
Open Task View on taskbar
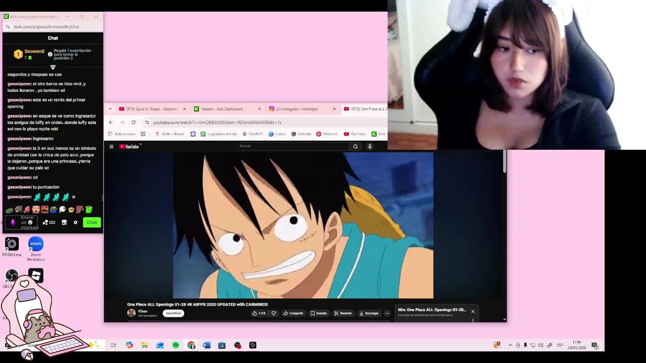[114, 345]
